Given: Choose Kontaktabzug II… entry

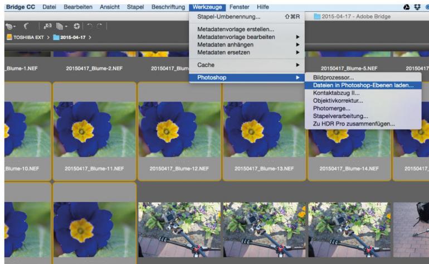Looking at the screenshot, I should (x=363, y=93).
